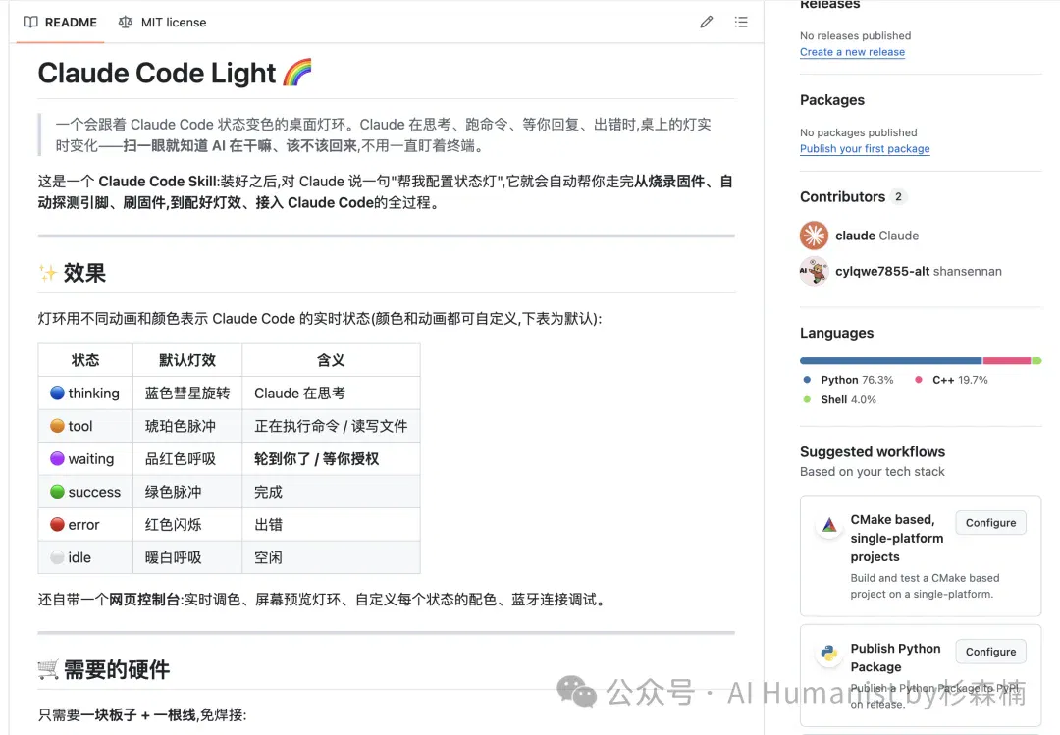Click the green Shell segment of language bar
The width and height of the screenshot is (1060, 735).
tap(1037, 361)
